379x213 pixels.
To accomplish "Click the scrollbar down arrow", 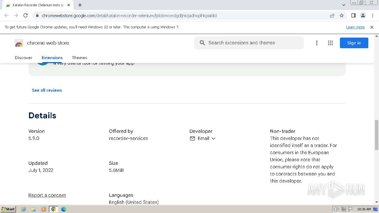I will [x=377, y=202].
